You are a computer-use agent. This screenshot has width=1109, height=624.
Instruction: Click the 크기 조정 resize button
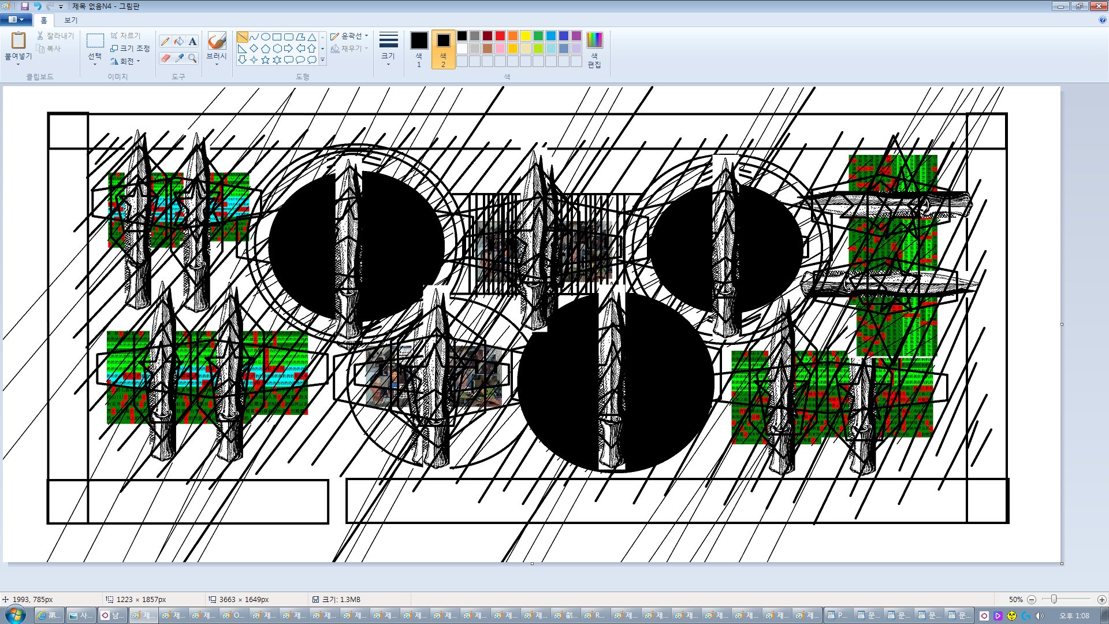pos(130,49)
